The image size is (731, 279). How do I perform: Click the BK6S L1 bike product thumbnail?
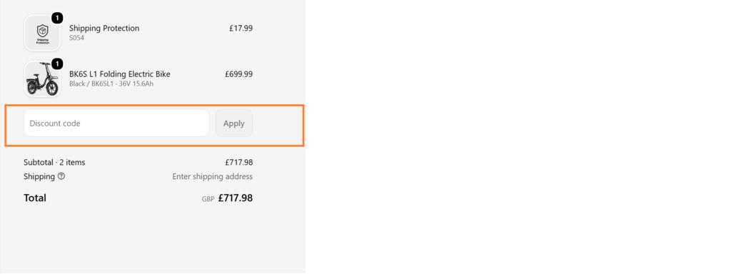point(42,78)
